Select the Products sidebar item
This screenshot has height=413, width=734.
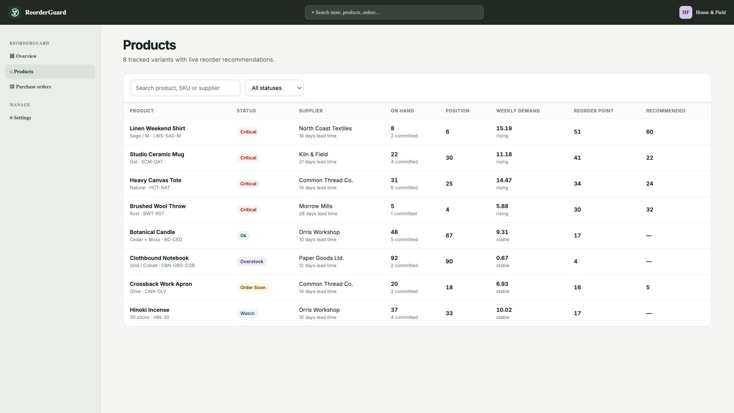click(50, 72)
